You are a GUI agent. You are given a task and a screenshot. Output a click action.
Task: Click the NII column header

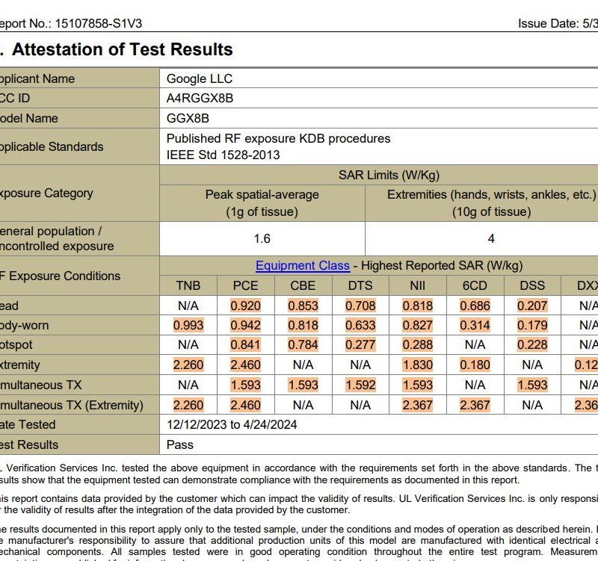417,285
